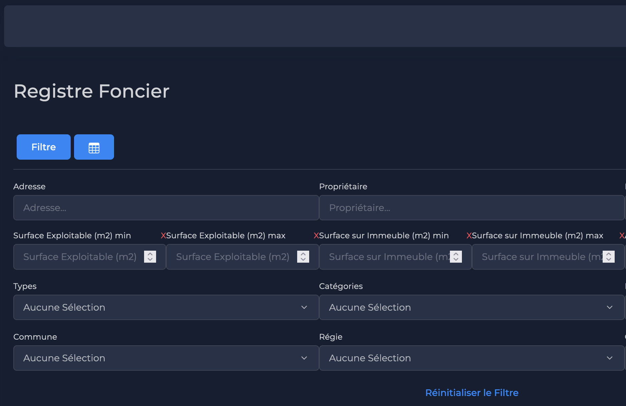626x406 pixels.
Task: Decrease Surface Exploitable min with down arrow
Action: pos(150,260)
